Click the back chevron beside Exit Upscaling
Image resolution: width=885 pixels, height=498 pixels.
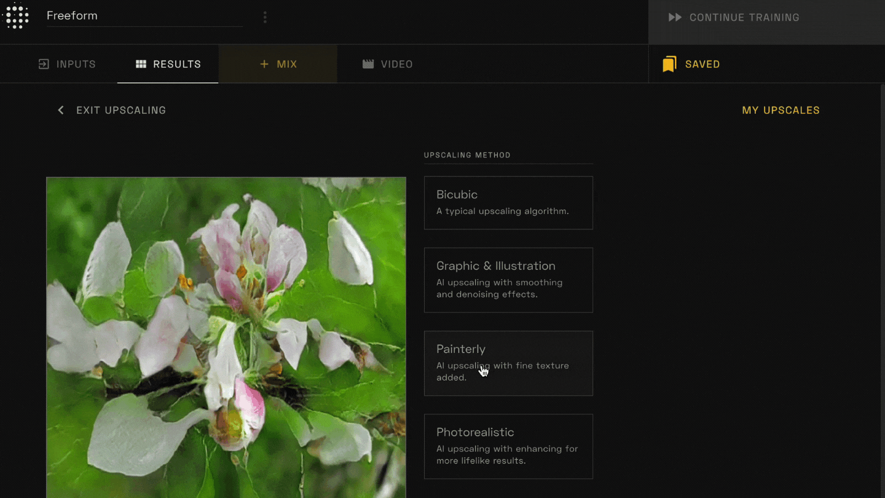[61, 110]
